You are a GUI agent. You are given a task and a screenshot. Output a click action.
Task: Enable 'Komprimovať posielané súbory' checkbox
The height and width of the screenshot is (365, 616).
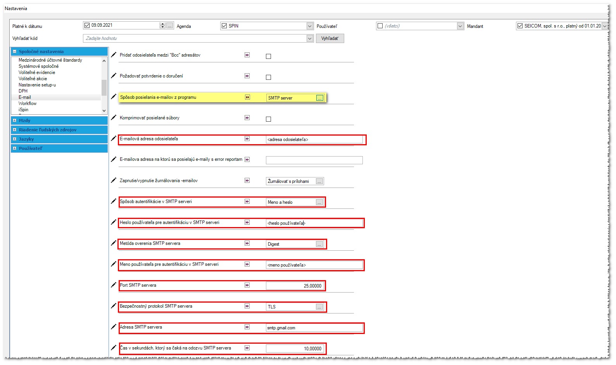coord(268,119)
